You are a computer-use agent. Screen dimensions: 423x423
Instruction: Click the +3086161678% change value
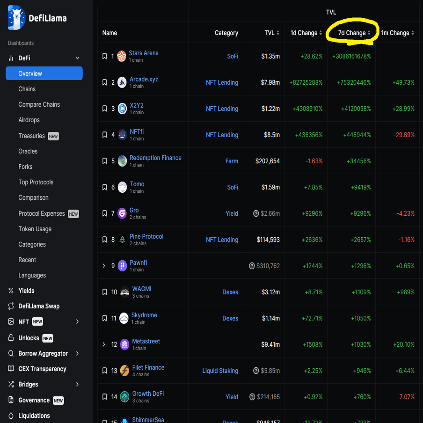[x=351, y=56]
